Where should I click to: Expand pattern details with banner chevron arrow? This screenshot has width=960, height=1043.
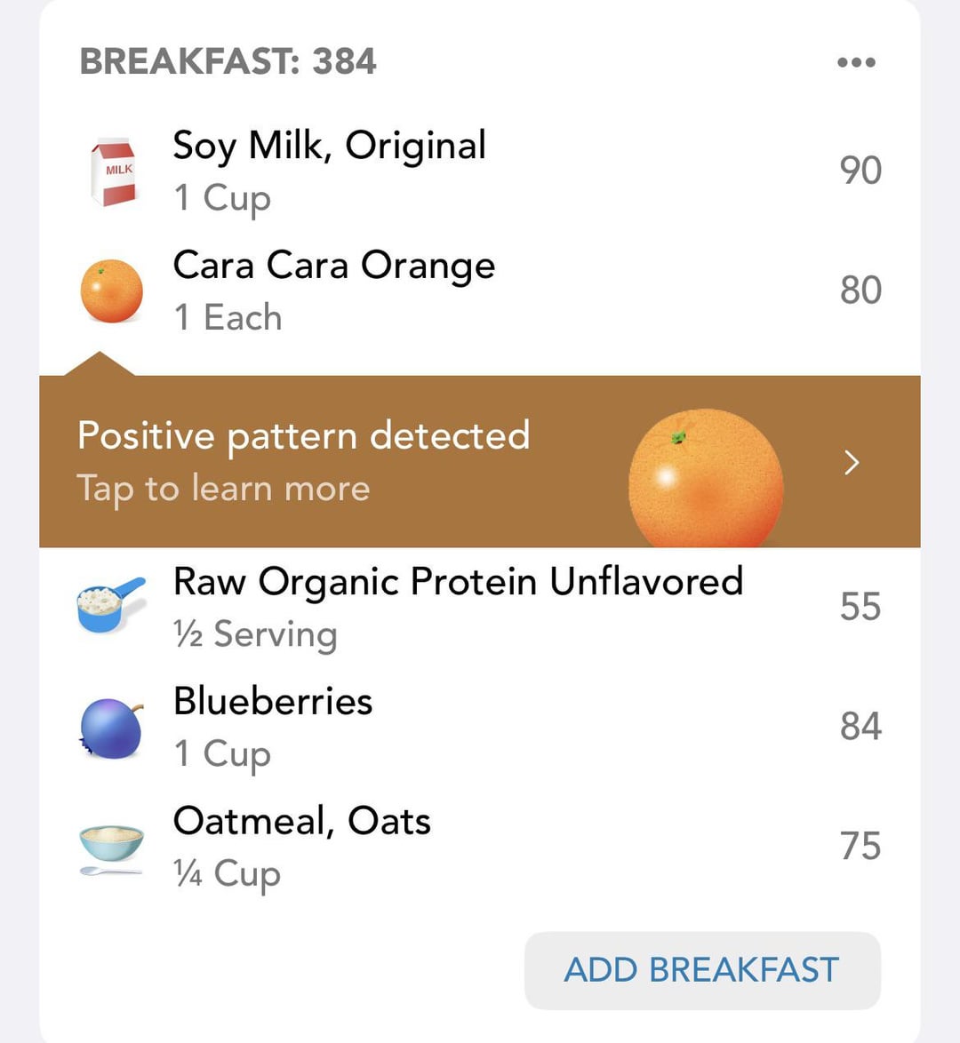tap(852, 462)
